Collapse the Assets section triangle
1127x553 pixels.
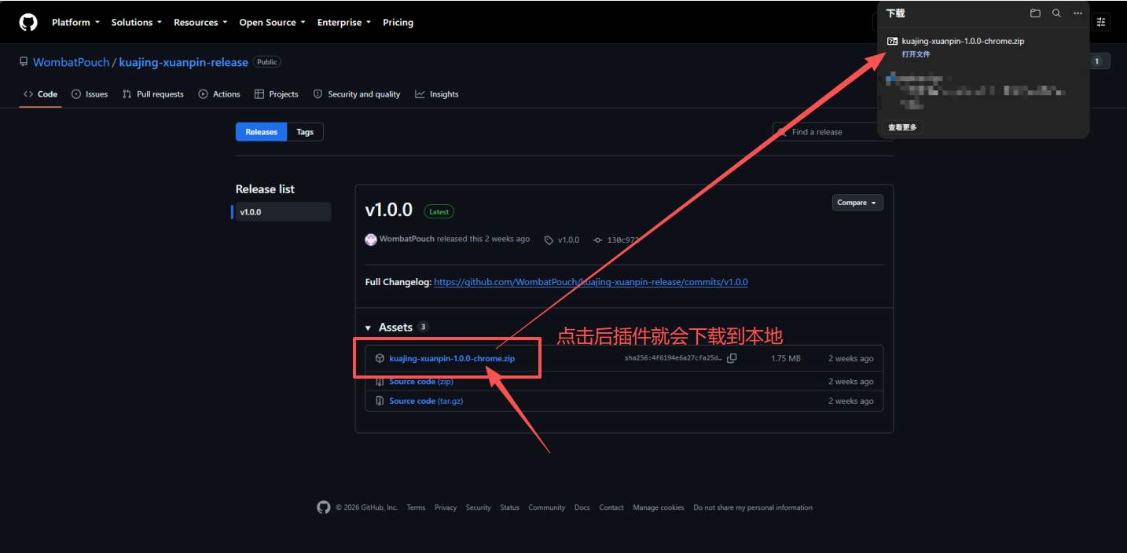pos(368,328)
